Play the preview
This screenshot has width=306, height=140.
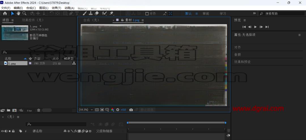[x=256, y=27]
